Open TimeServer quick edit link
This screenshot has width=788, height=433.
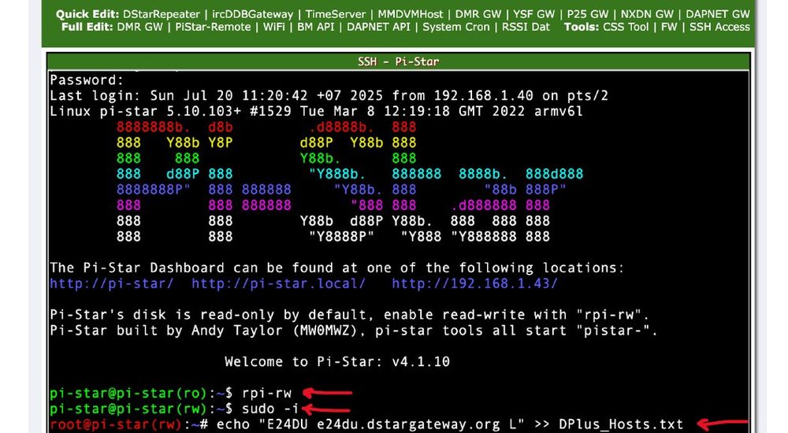336,15
